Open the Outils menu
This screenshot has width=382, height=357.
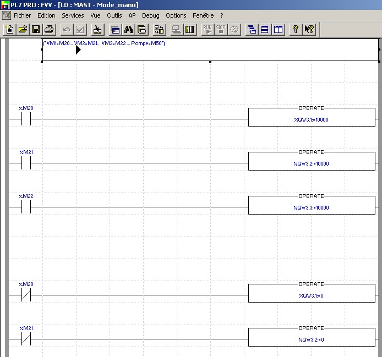pos(114,15)
